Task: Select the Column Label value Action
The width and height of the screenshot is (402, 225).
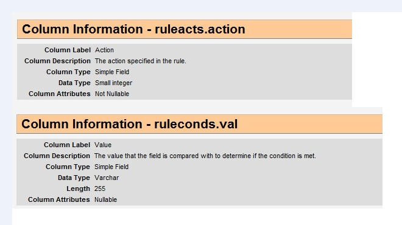Action: point(104,50)
